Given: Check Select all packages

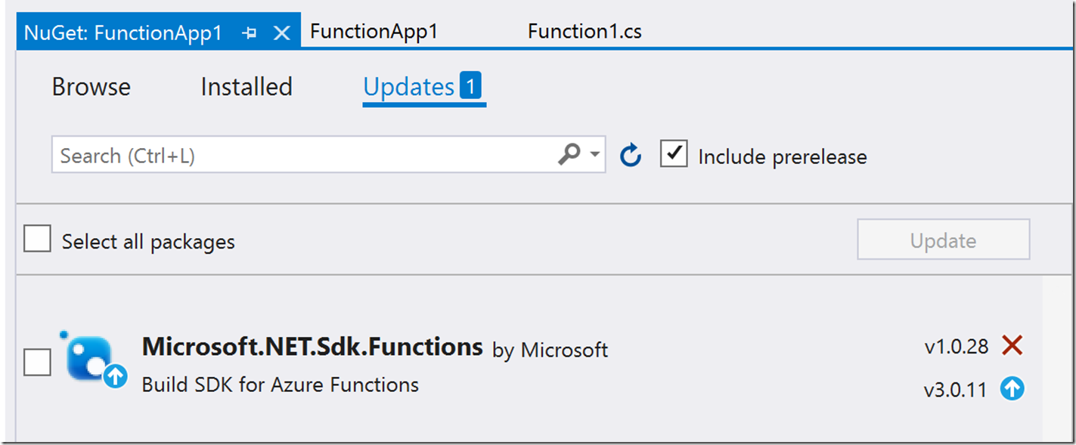Looking at the screenshot, I should pos(37,239).
